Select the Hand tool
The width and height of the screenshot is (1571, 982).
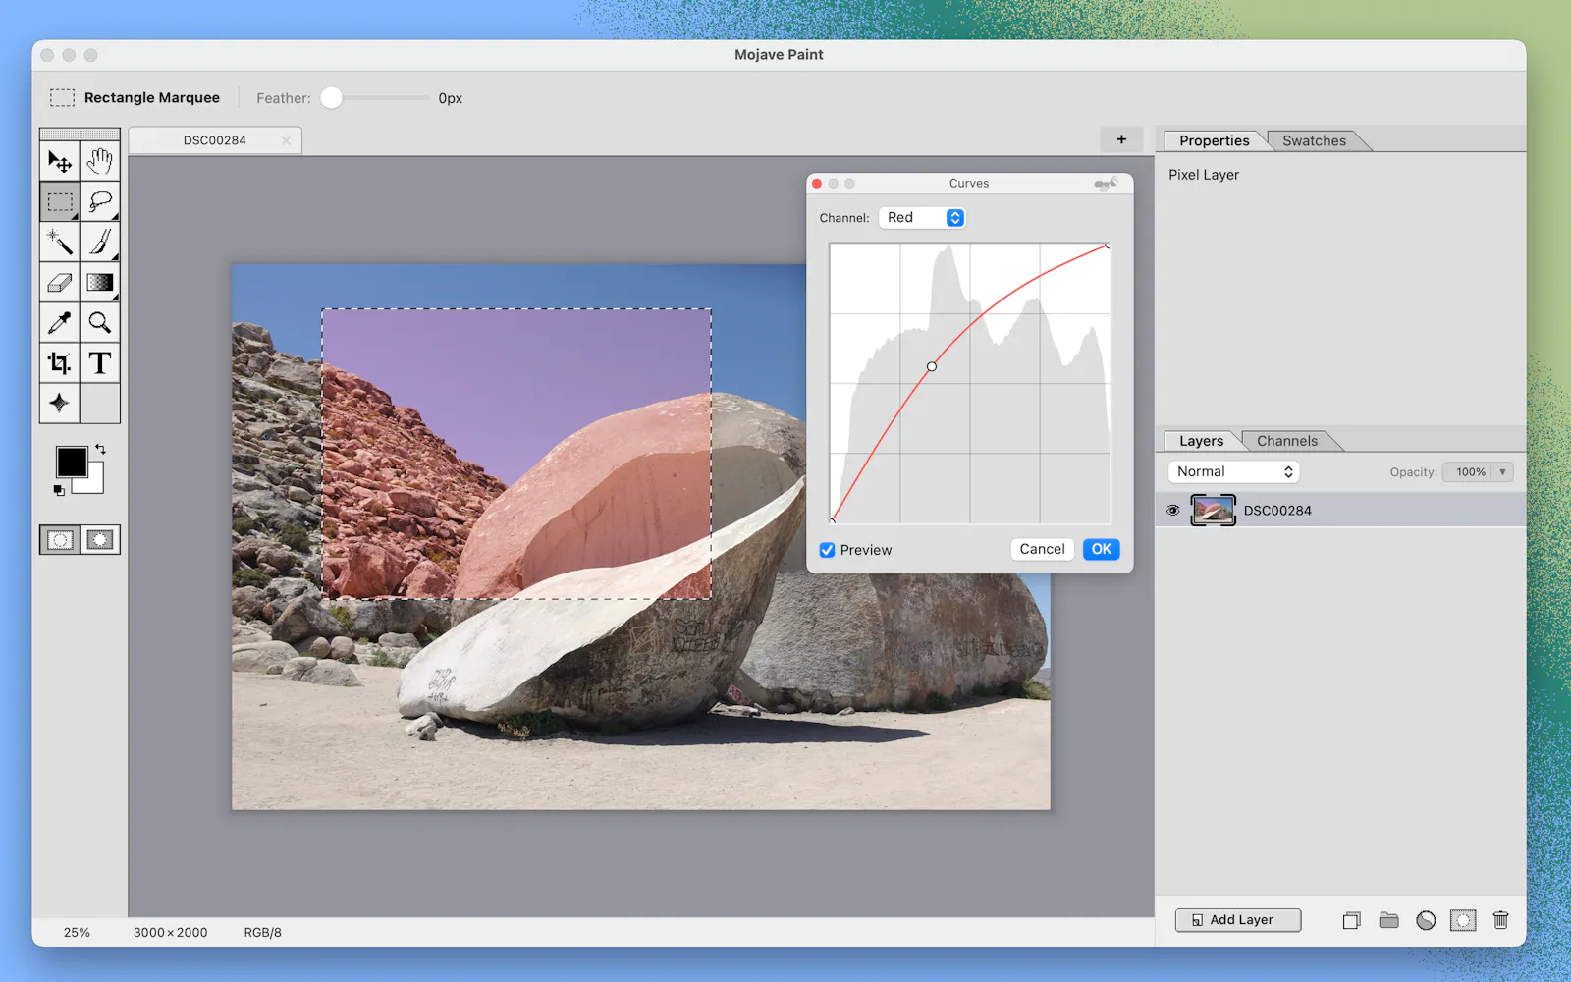coord(100,161)
